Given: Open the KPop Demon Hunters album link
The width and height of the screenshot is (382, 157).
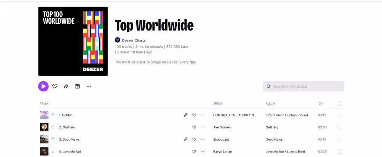Looking at the screenshot, I should [288, 115].
